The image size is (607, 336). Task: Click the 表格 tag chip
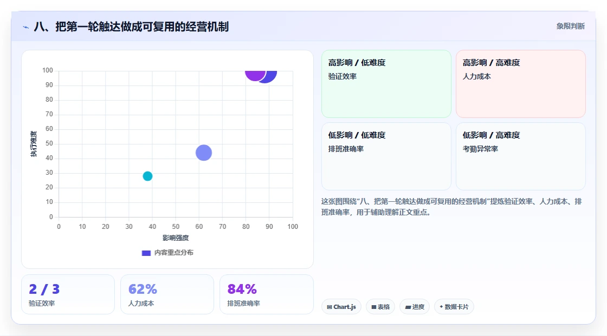click(380, 307)
